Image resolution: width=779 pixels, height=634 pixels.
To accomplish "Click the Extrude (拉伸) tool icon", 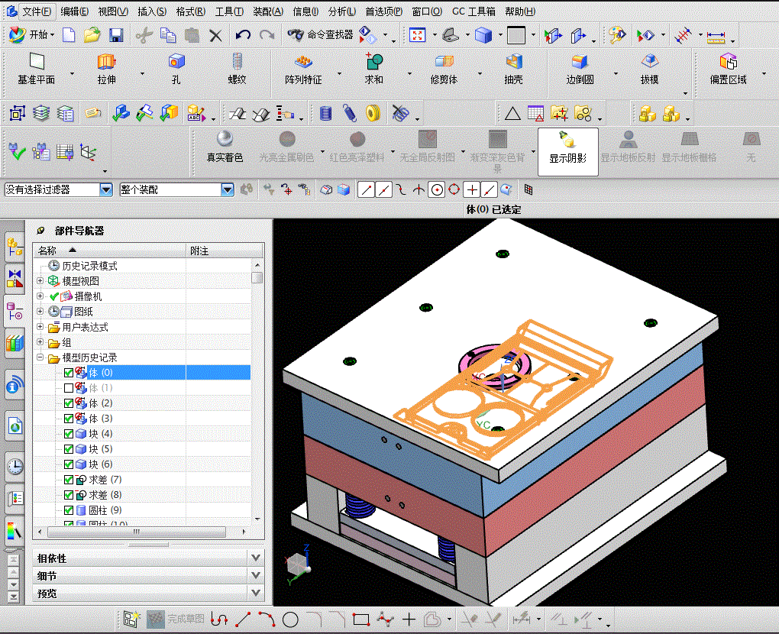I will [x=106, y=62].
